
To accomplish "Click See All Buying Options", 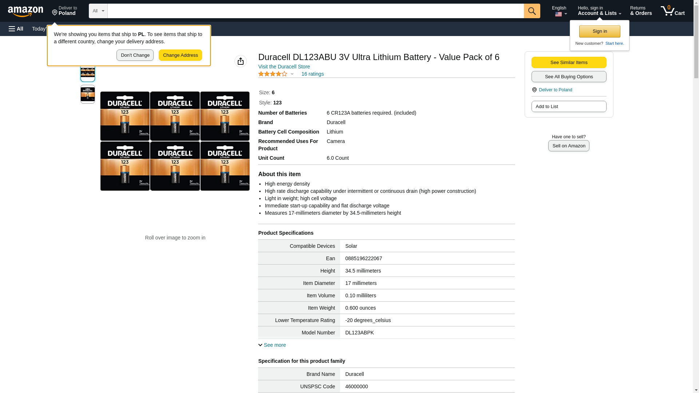I will (569, 77).
